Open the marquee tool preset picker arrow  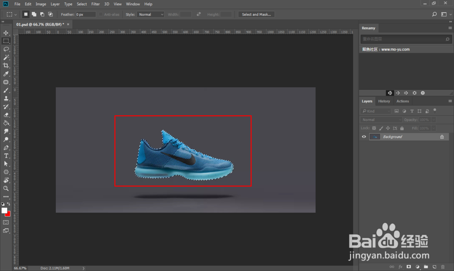point(15,15)
